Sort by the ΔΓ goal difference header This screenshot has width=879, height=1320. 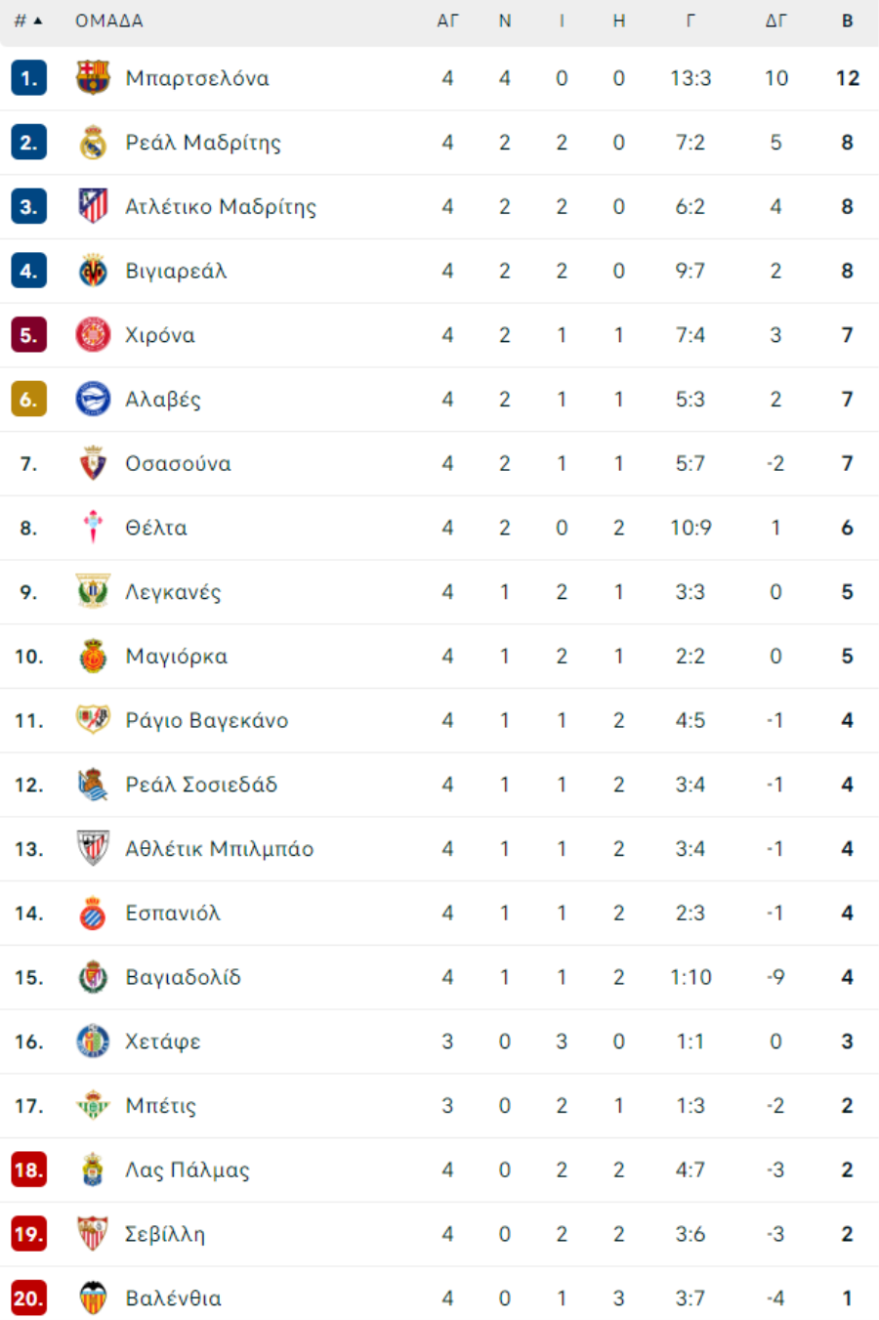click(775, 21)
